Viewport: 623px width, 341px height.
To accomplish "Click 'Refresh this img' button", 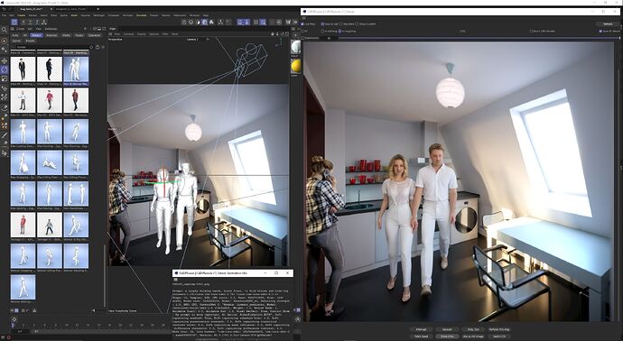I will [x=499, y=329].
